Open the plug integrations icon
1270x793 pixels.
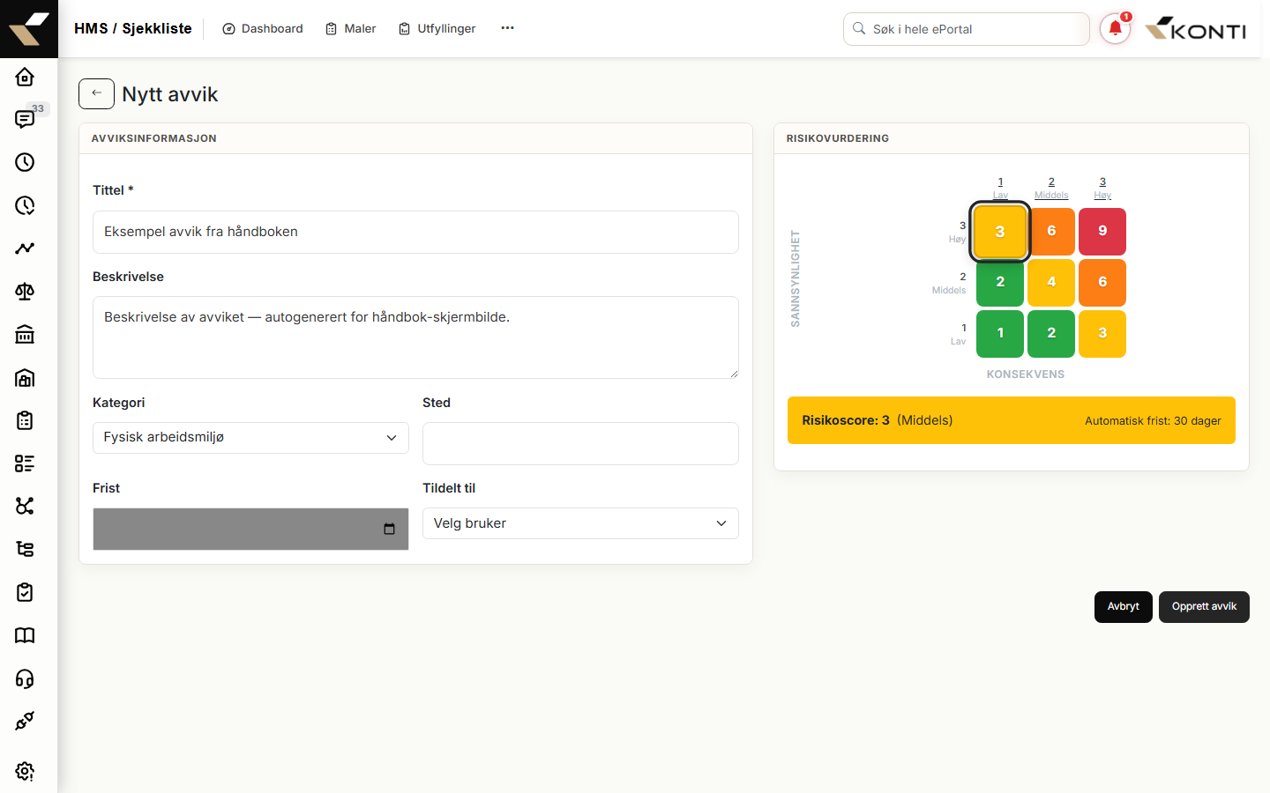pyautogui.click(x=25, y=721)
